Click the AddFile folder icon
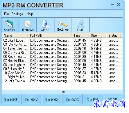 click(9, 24)
